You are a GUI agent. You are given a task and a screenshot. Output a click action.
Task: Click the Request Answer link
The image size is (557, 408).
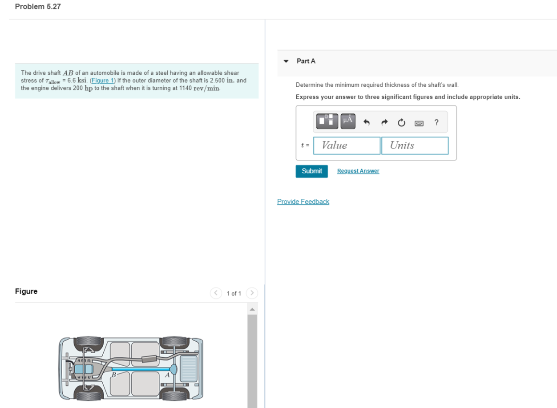(358, 171)
